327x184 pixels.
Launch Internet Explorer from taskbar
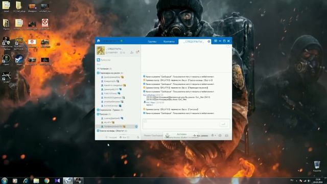click(26, 180)
